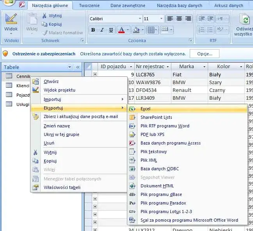Viewport: 253px width, 231px height.
Task: Select the Klienci table in navigation pane
Action: pyautogui.click(x=23, y=85)
